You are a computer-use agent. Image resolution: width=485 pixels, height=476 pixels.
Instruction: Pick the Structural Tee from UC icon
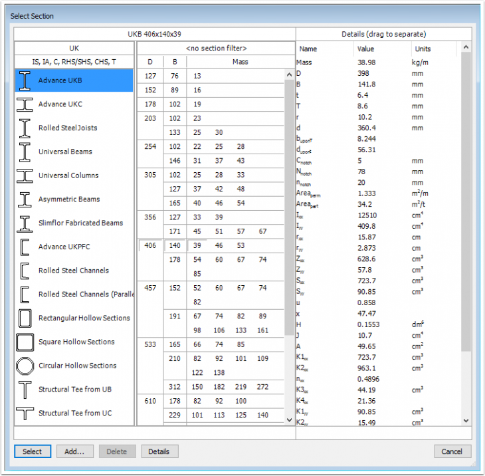[x=25, y=414]
